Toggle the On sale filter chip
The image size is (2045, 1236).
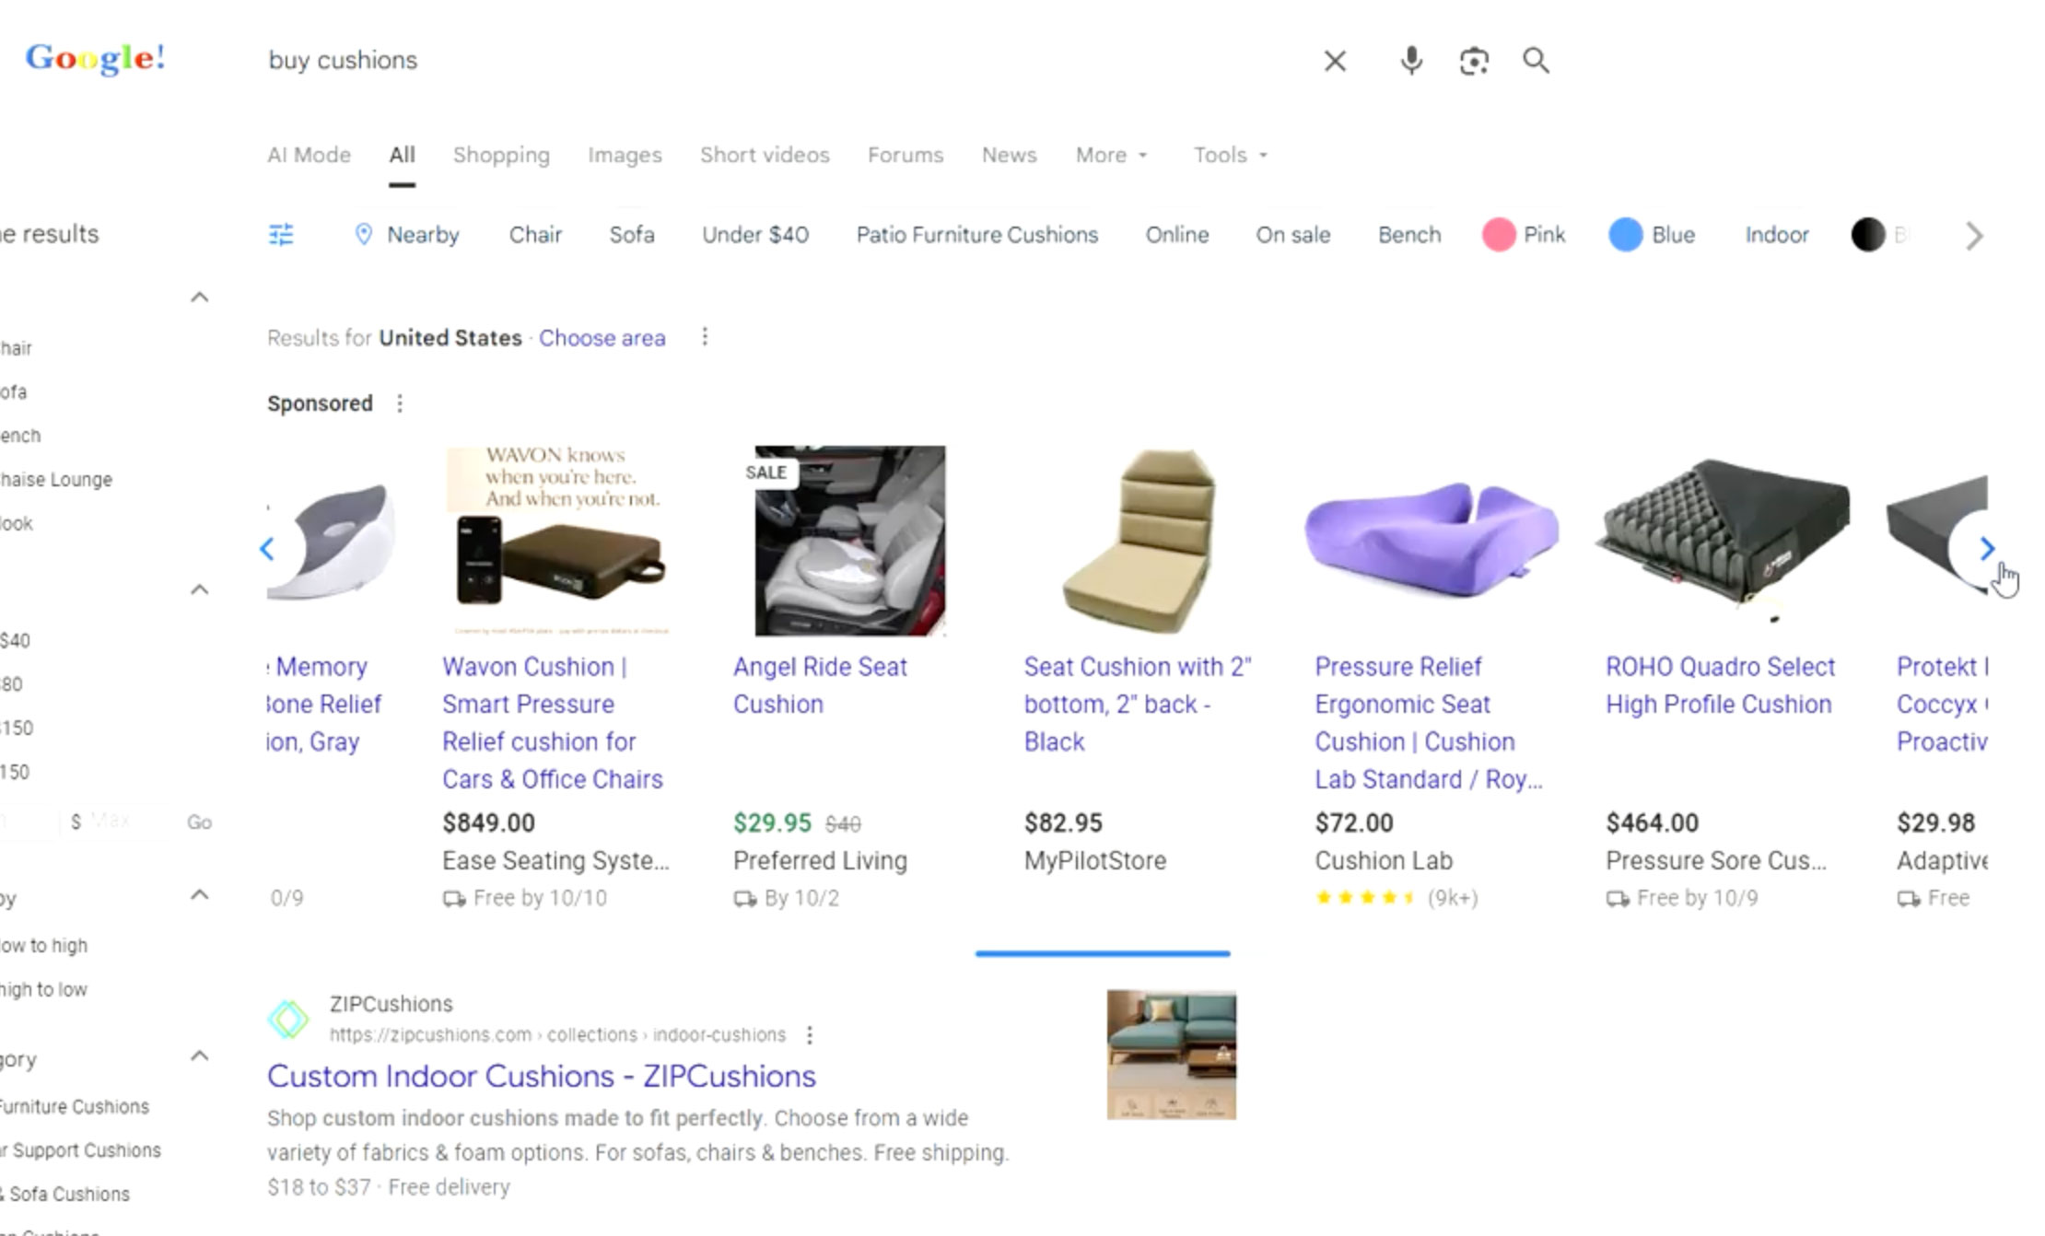point(1292,235)
